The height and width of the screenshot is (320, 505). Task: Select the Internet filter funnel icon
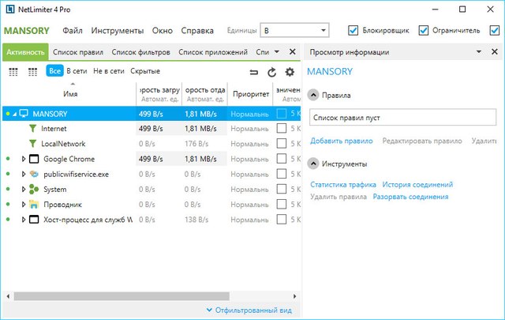point(32,128)
